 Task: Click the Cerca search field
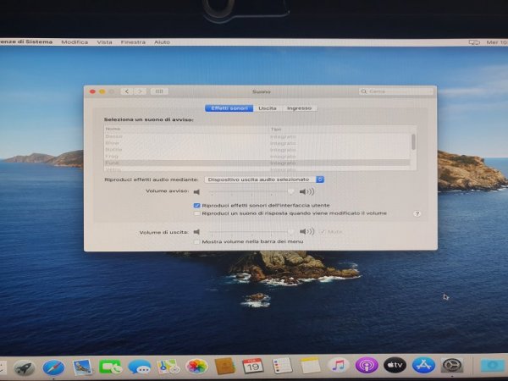coord(395,91)
